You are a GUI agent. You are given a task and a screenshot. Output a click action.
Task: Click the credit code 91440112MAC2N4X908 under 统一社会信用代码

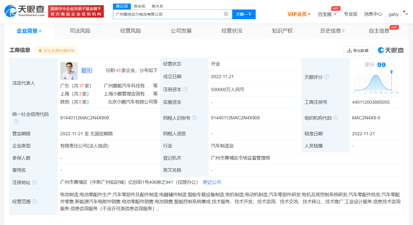(85, 118)
